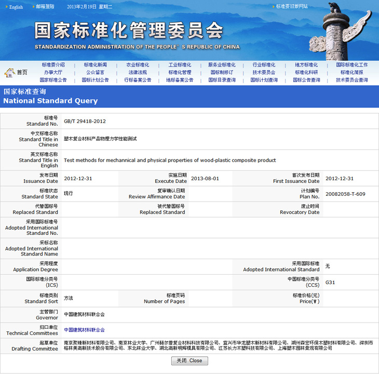Click the 首页 home link
This screenshot has width=379, height=374.
pyautogui.click(x=22, y=72)
